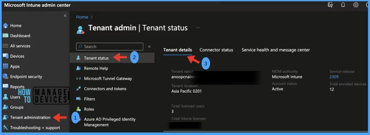The image size is (370, 135).
Task: Select the All services list icon
Action: click(x=5, y=46)
